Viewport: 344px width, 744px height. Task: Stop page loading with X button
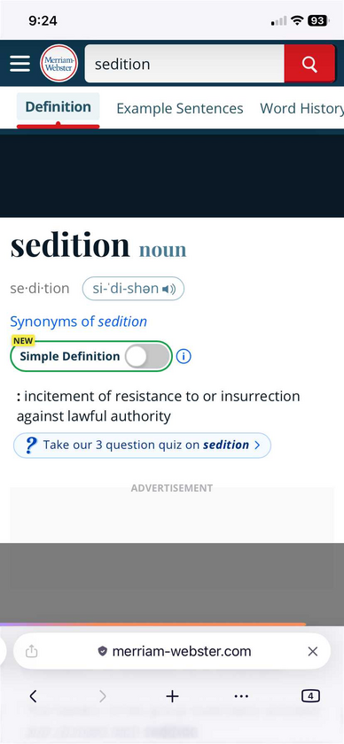[313, 652]
